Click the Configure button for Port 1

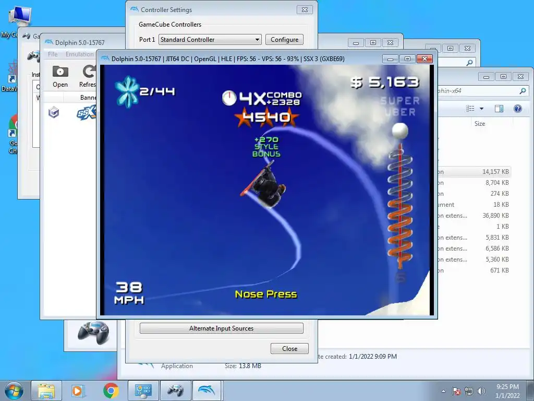tap(284, 40)
